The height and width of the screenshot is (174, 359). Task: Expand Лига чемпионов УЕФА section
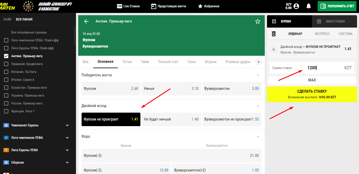point(67,138)
